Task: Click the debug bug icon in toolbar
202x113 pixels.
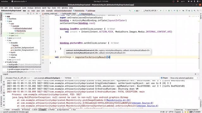Action: click(169, 11)
